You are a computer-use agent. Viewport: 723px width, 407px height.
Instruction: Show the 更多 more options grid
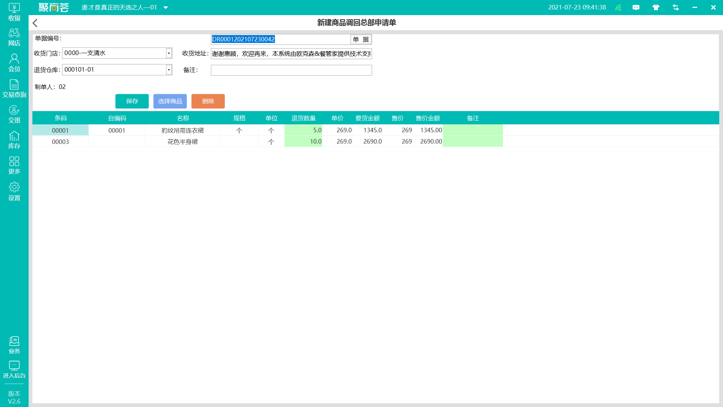click(14, 166)
